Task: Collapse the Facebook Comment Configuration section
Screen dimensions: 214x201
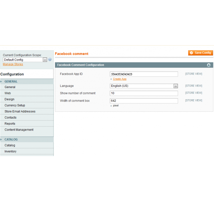Action: [209, 65]
